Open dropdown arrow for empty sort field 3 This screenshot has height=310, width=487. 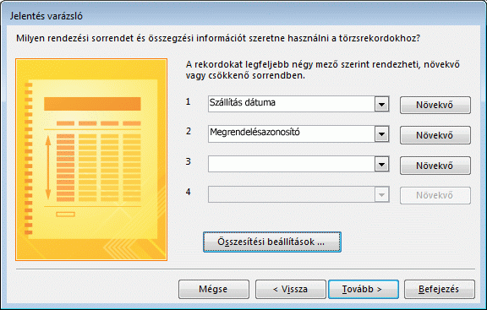[381, 165]
